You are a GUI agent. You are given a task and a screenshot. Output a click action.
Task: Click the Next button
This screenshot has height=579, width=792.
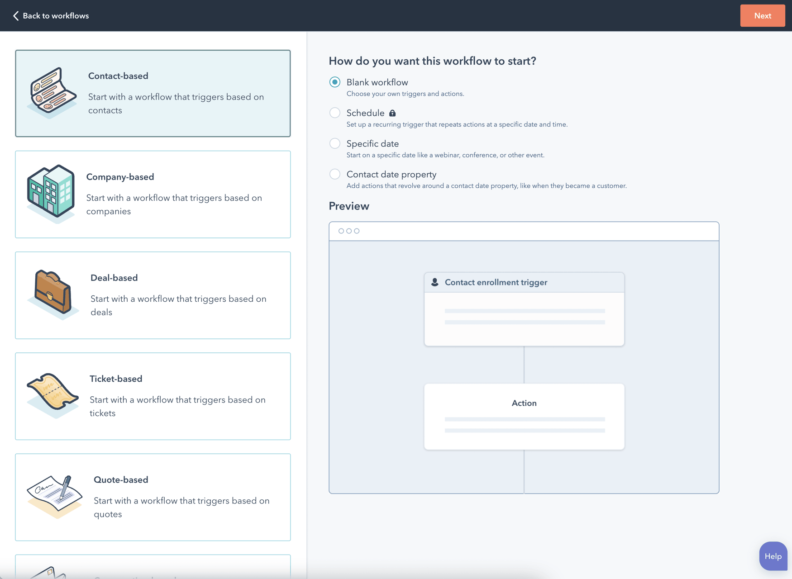[763, 15]
